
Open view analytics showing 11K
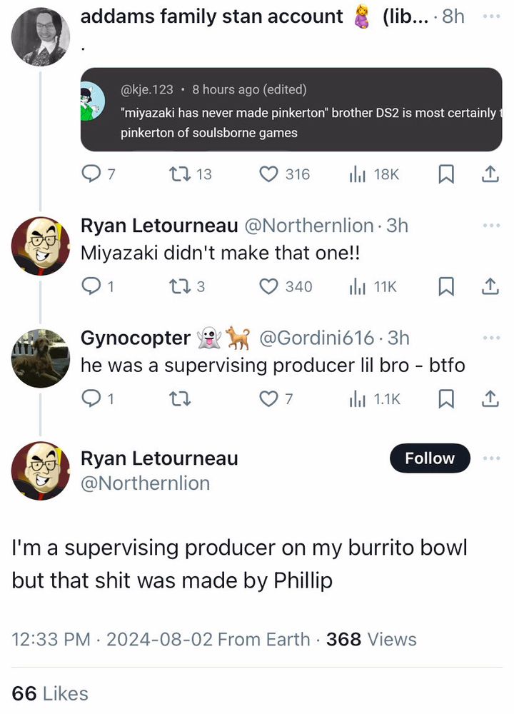pyautogui.click(x=373, y=286)
